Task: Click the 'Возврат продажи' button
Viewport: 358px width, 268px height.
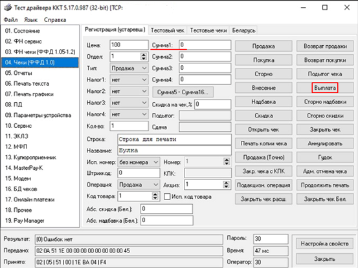Action: pyautogui.click(x=325, y=46)
